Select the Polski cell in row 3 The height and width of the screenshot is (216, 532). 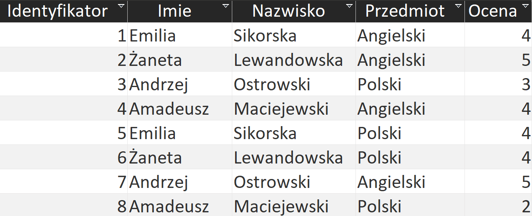pyautogui.click(x=410, y=84)
